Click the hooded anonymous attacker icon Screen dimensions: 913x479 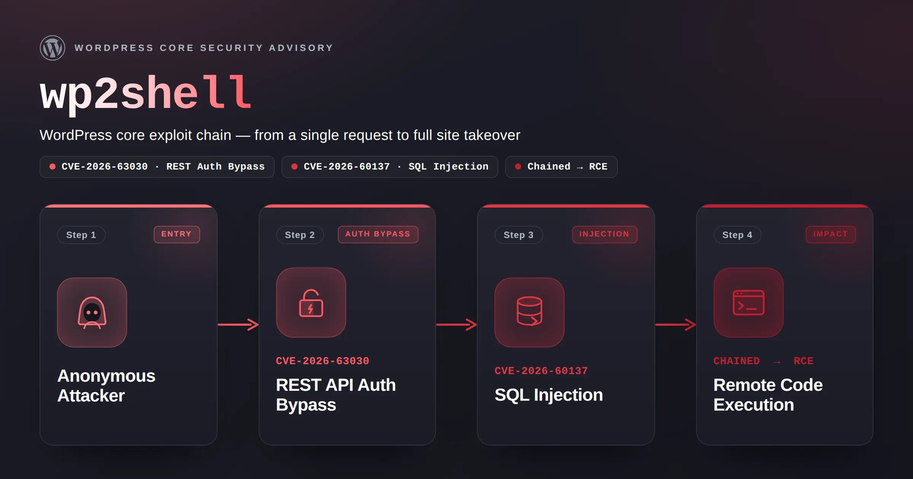(92, 312)
